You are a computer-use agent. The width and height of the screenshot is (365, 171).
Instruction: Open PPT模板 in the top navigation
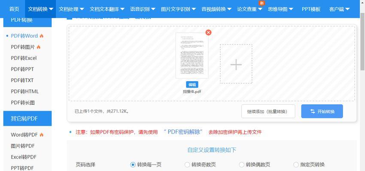[311, 9]
